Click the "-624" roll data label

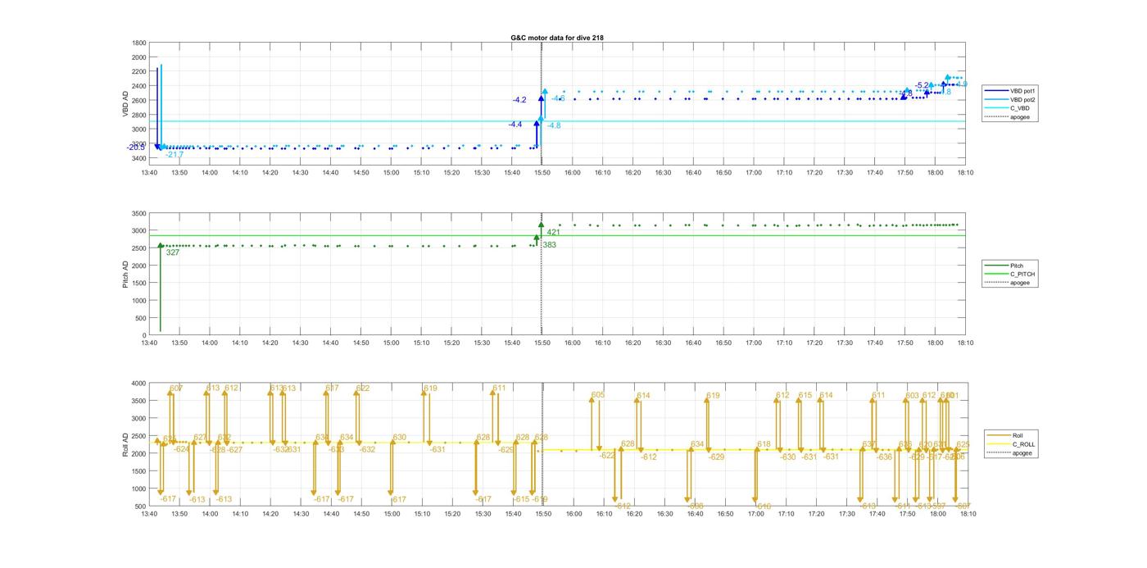tap(181, 449)
